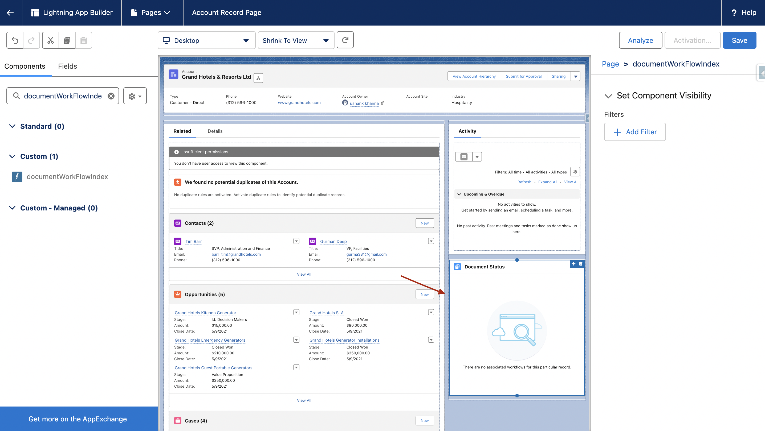Collapse Upcoming & Overdue section
Screen dimensions: 765x431
click(x=459, y=194)
